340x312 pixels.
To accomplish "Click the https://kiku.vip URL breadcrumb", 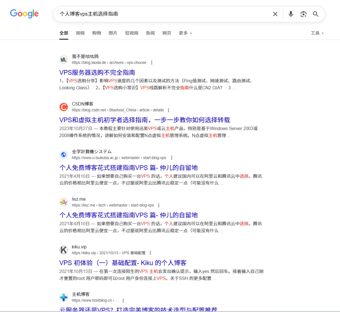I will pyautogui.click(x=109, y=253).
